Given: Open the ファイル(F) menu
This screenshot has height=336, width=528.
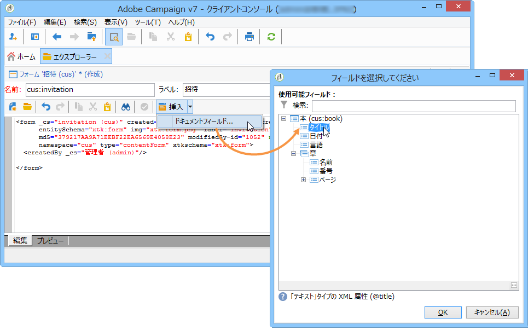Looking at the screenshot, I should [x=22, y=22].
